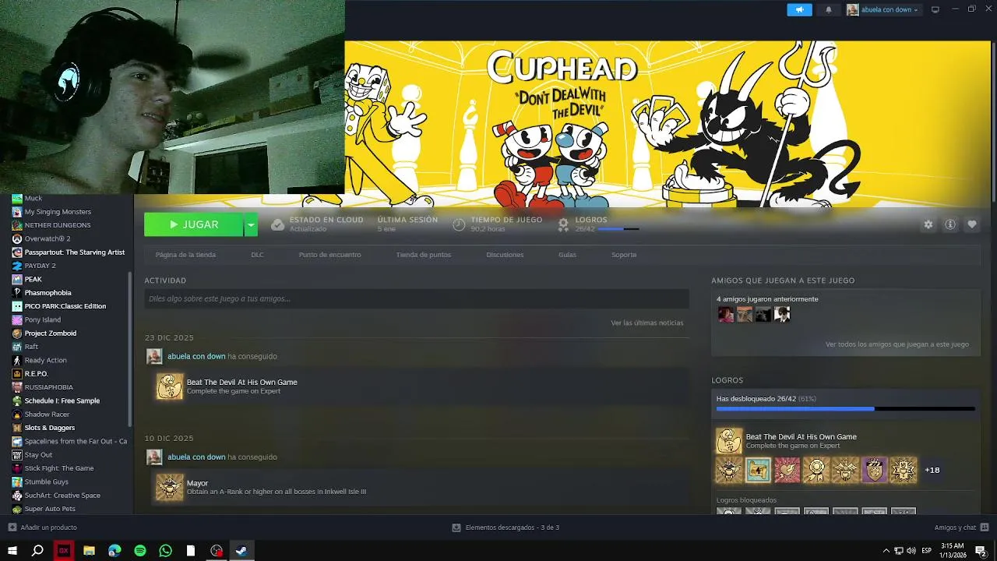The height and width of the screenshot is (561, 997).
Task: Open the taskbar search magnifier
Action: click(37, 551)
